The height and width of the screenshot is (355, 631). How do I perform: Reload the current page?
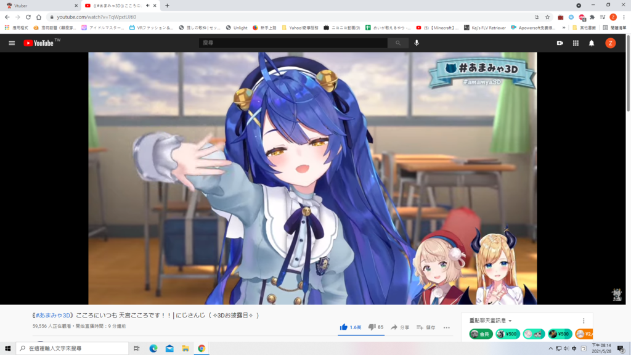(28, 17)
